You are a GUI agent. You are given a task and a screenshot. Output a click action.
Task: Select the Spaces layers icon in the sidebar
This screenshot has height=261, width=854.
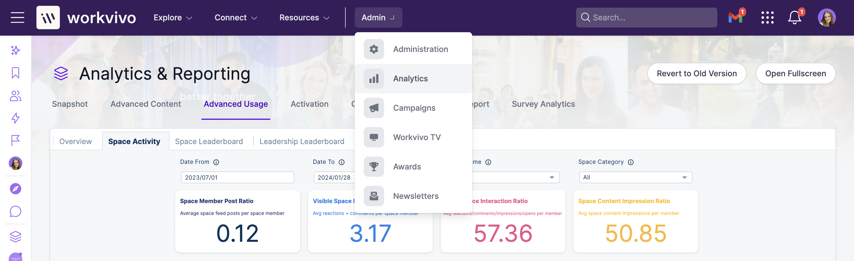(15, 237)
